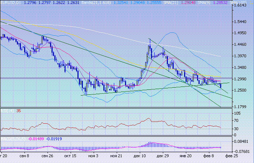
Task: Click the 1.1799 price scale label
Action: pos(240,107)
